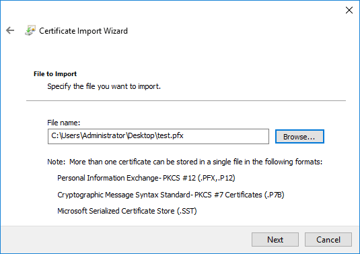Viewport: 360px width, 254px height.
Task: Place cursor on 'Users' in the file path
Action: click(71, 135)
